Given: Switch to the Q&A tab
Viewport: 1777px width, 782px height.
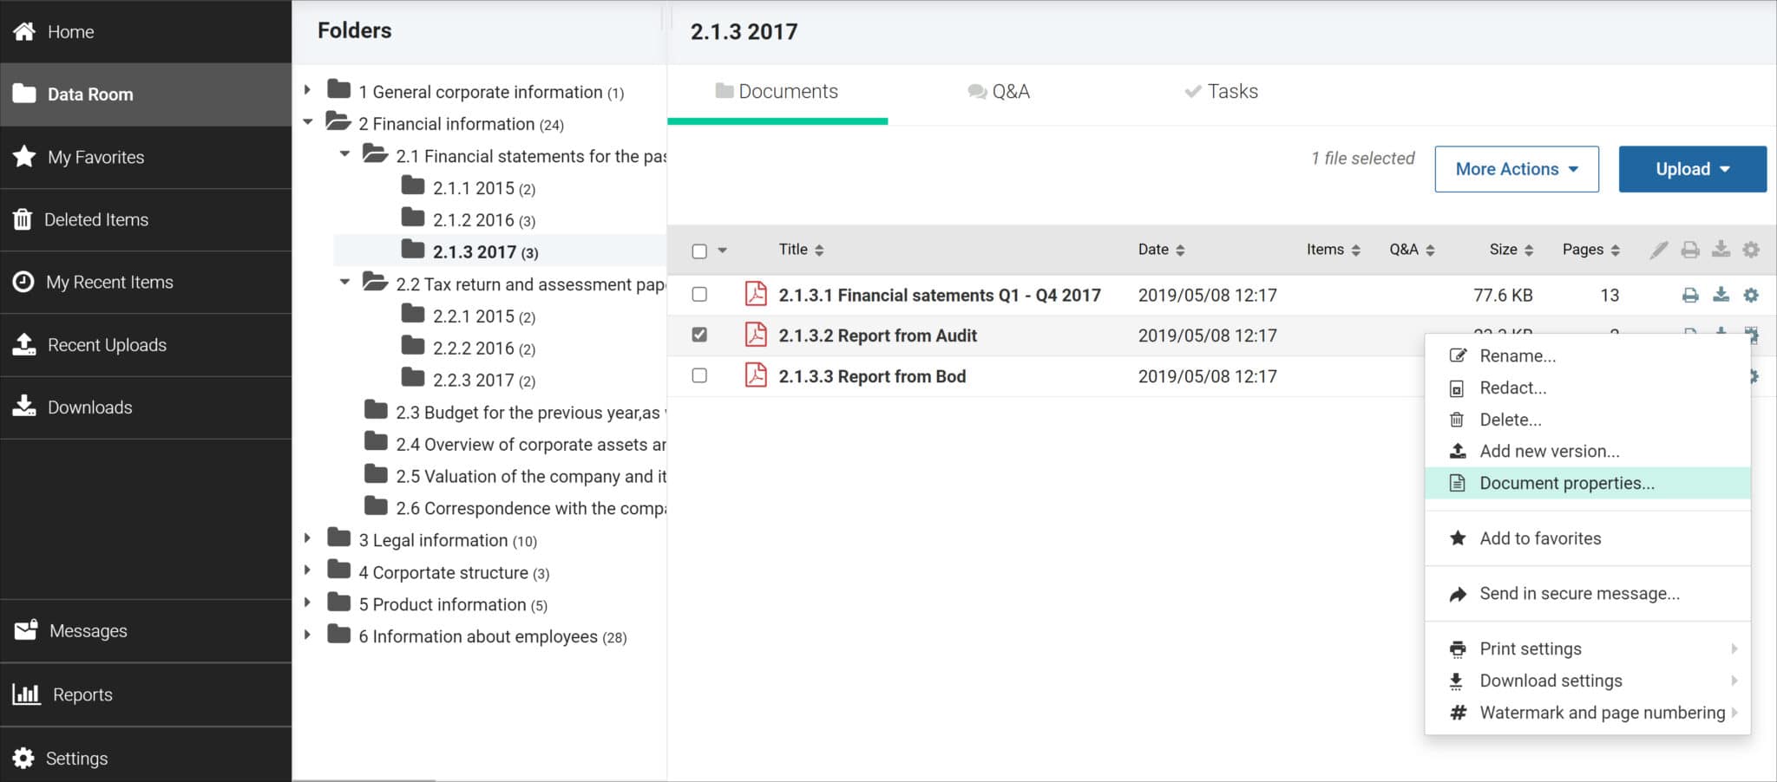Looking at the screenshot, I should [999, 92].
